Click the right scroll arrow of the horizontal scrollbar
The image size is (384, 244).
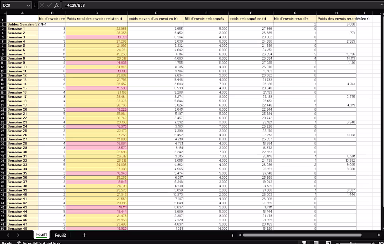point(379,235)
